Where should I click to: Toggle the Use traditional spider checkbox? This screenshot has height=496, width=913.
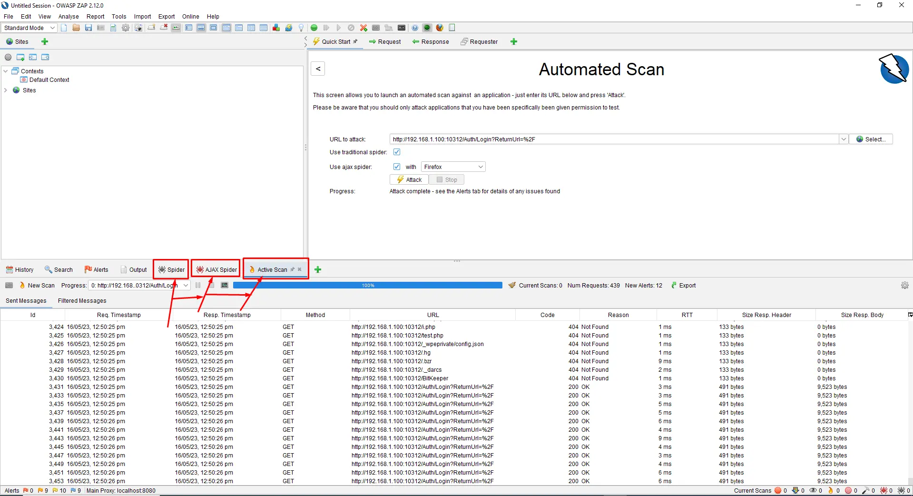coord(397,152)
